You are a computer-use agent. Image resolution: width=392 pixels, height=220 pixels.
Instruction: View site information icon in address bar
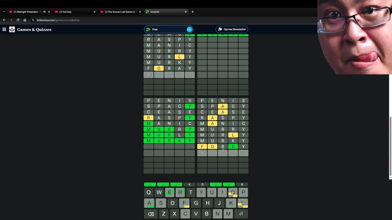coord(33,20)
